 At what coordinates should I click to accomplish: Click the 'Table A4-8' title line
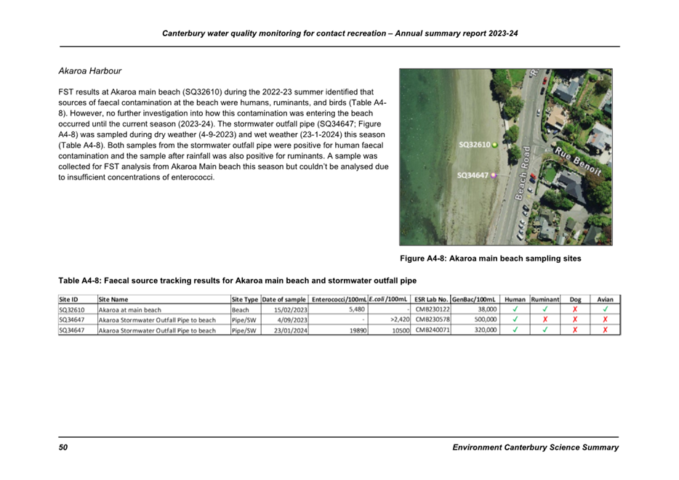click(x=237, y=280)
